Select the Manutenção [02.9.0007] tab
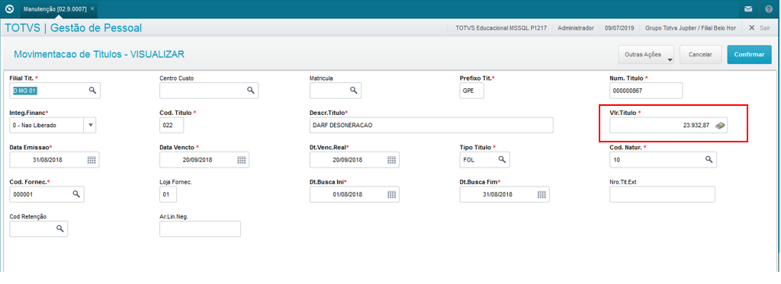The width and height of the screenshot is (781, 284). pos(54,9)
